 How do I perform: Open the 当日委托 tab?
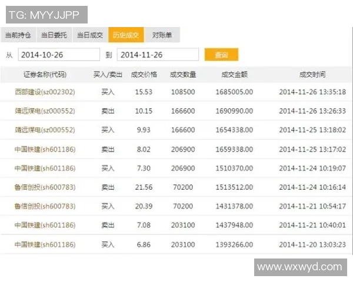tap(54, 35)
